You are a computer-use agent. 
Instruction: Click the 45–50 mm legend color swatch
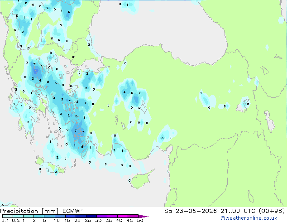click(x=133, y=216)
